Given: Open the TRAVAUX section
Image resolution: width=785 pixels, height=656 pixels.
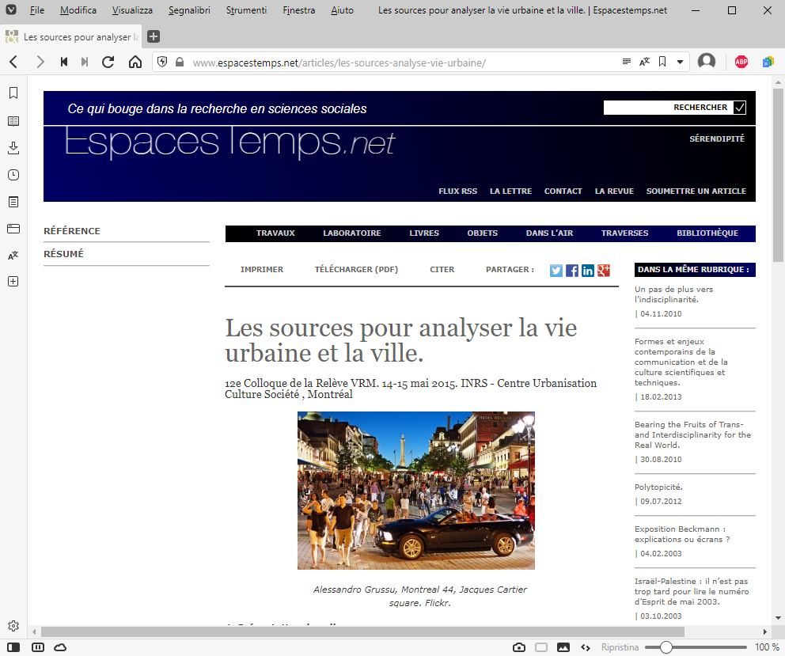Looking at the screenshot, I should 275,233.
